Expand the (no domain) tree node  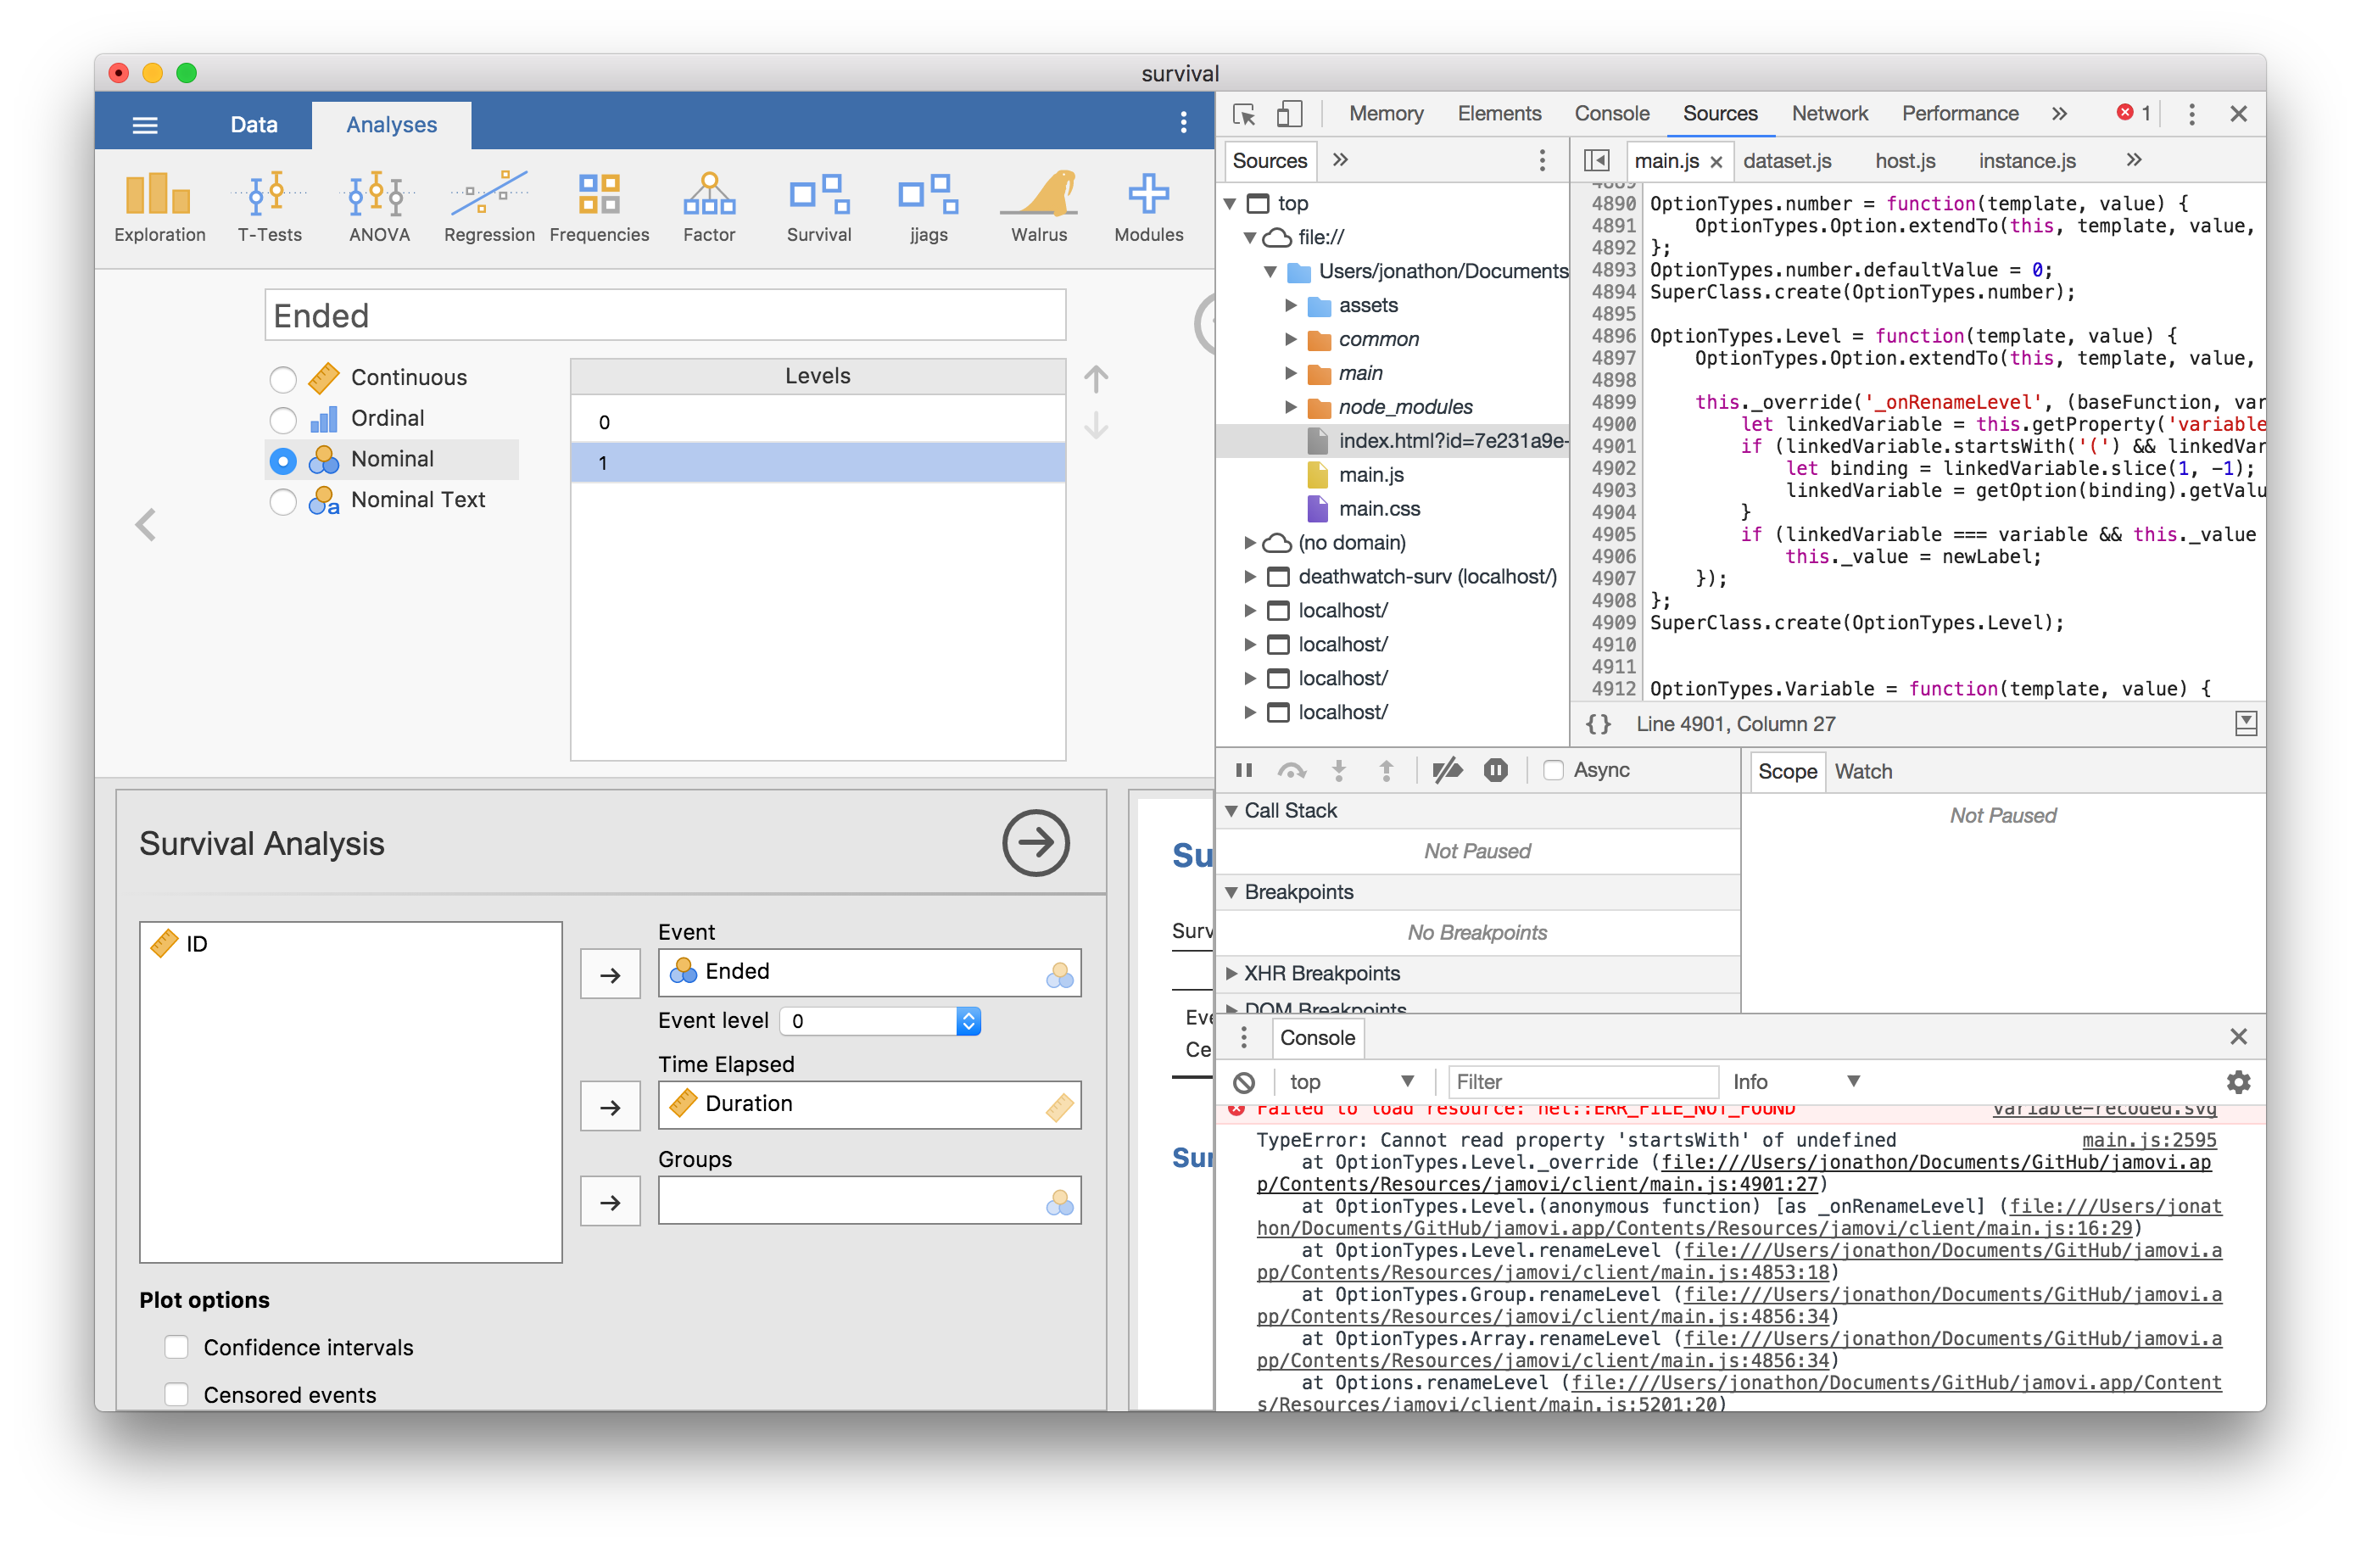pyautogui.click(x=1250, y=543)
